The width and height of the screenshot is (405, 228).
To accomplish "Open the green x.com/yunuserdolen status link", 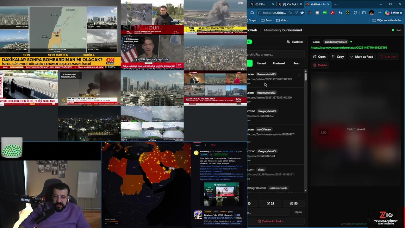I will click(349, 47).
